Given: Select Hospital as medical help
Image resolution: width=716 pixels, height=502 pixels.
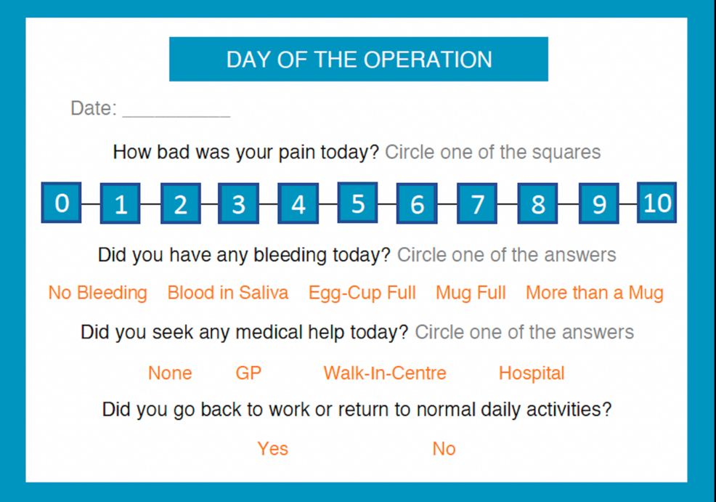Looking at the screenshot, I should [x=532, y=373].
